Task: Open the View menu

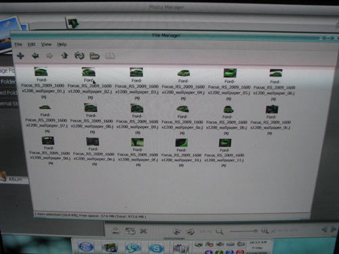Action: pos(46,45)
